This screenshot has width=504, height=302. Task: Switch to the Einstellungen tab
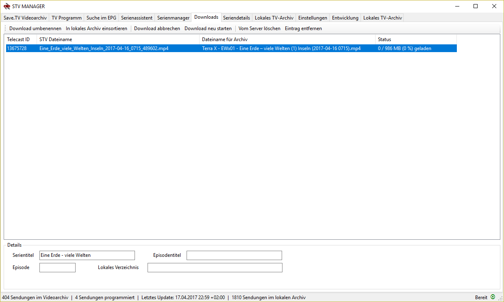[313, 18]
